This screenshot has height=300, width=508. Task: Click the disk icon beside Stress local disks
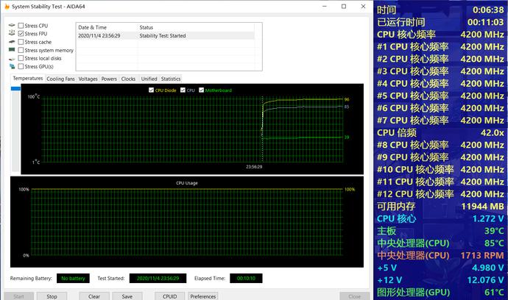click(x=12, y=59)
